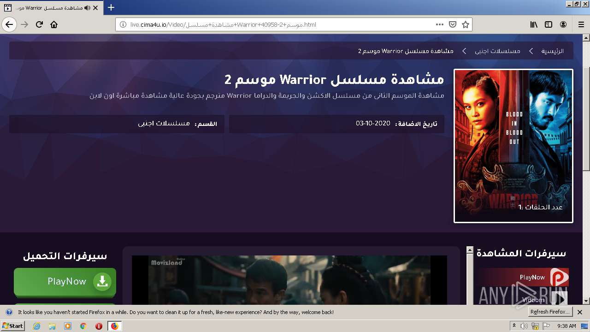
Task: Reload the current page
Action: coord(39,24)
